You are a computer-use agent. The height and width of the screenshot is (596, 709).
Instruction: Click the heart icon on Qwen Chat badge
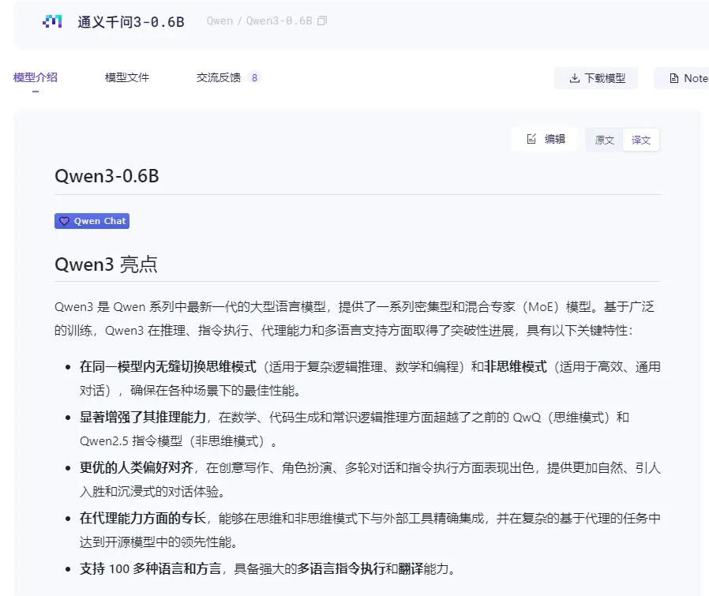click(66, 221)
